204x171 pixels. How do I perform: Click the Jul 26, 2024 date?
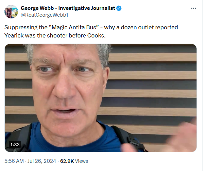(42, 161)
